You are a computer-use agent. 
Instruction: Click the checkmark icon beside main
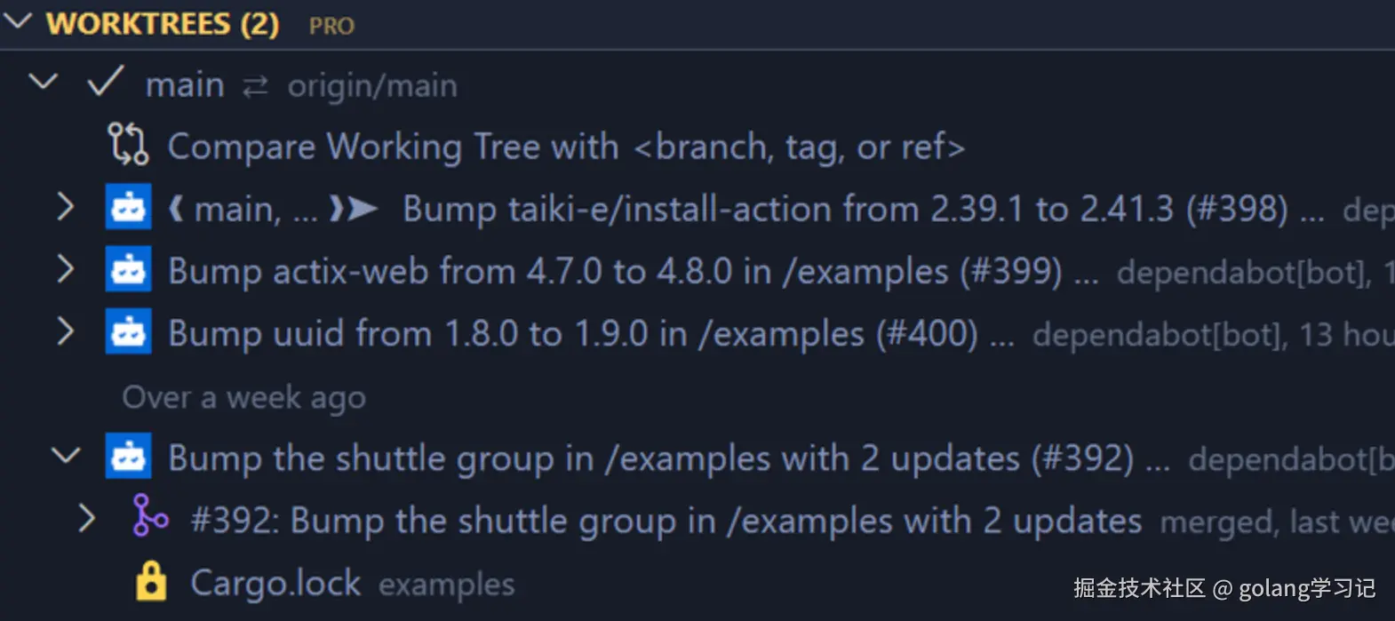(105, 83)
